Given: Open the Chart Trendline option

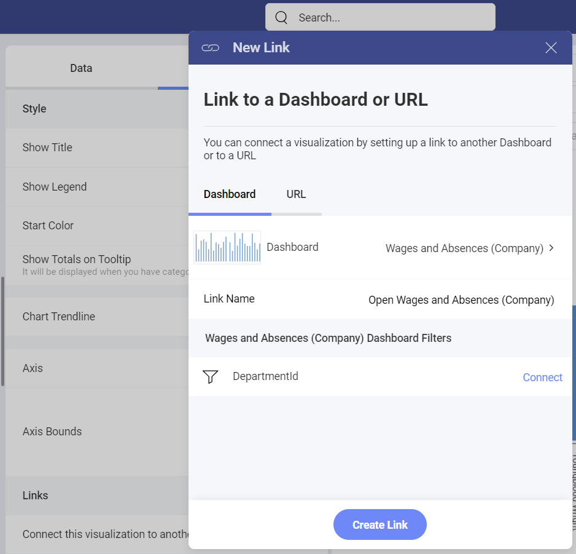Looking at the screenshot, I should pos(59,317).
